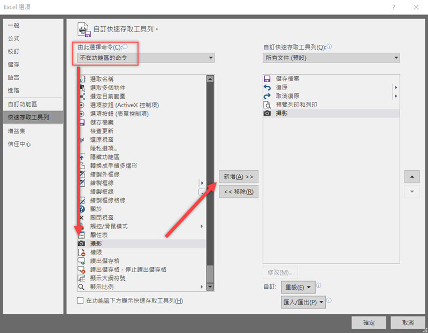Click the pencil icon beside 繪製外框線
Screen dimensions: 428x333
(x=82, y=175)
